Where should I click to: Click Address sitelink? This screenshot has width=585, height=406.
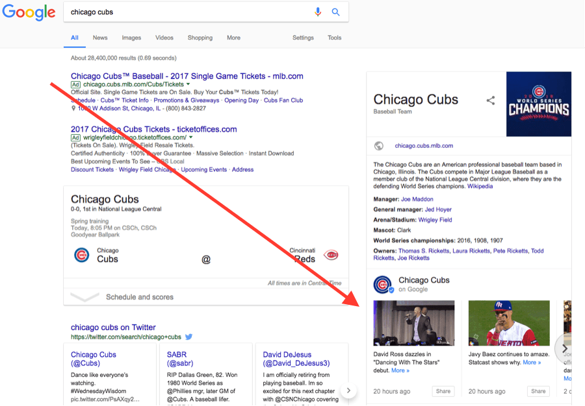(x=242, y=170)
